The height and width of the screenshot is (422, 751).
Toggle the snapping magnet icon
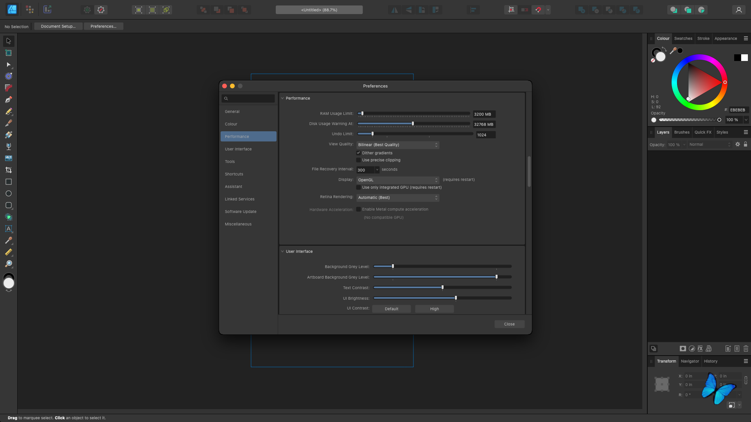[x=538, y=10]
